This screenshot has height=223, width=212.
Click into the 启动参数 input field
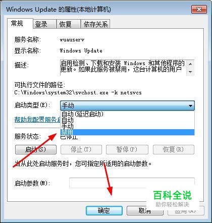132,183
